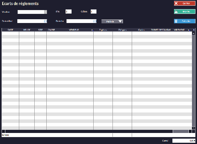Open the calendar picker for Date début
The image size is (197, 144).
pyautogui.click(x=45, y=21)
